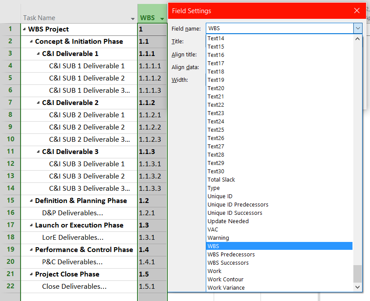Choose WBS Successors in the list
Screen dimensions: 370x301
click(279, 262)
